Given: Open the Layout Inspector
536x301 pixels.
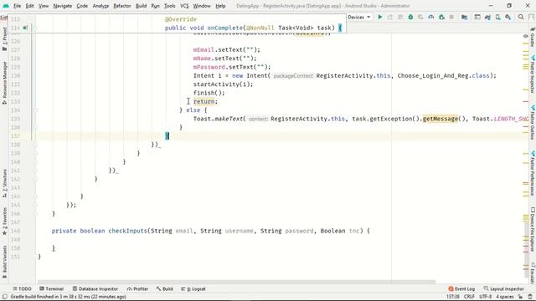Looking at the screenshot, I should click(x=503, y=288).
